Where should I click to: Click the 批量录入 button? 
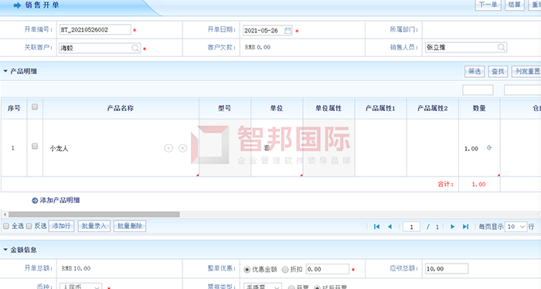click(94, 226)
